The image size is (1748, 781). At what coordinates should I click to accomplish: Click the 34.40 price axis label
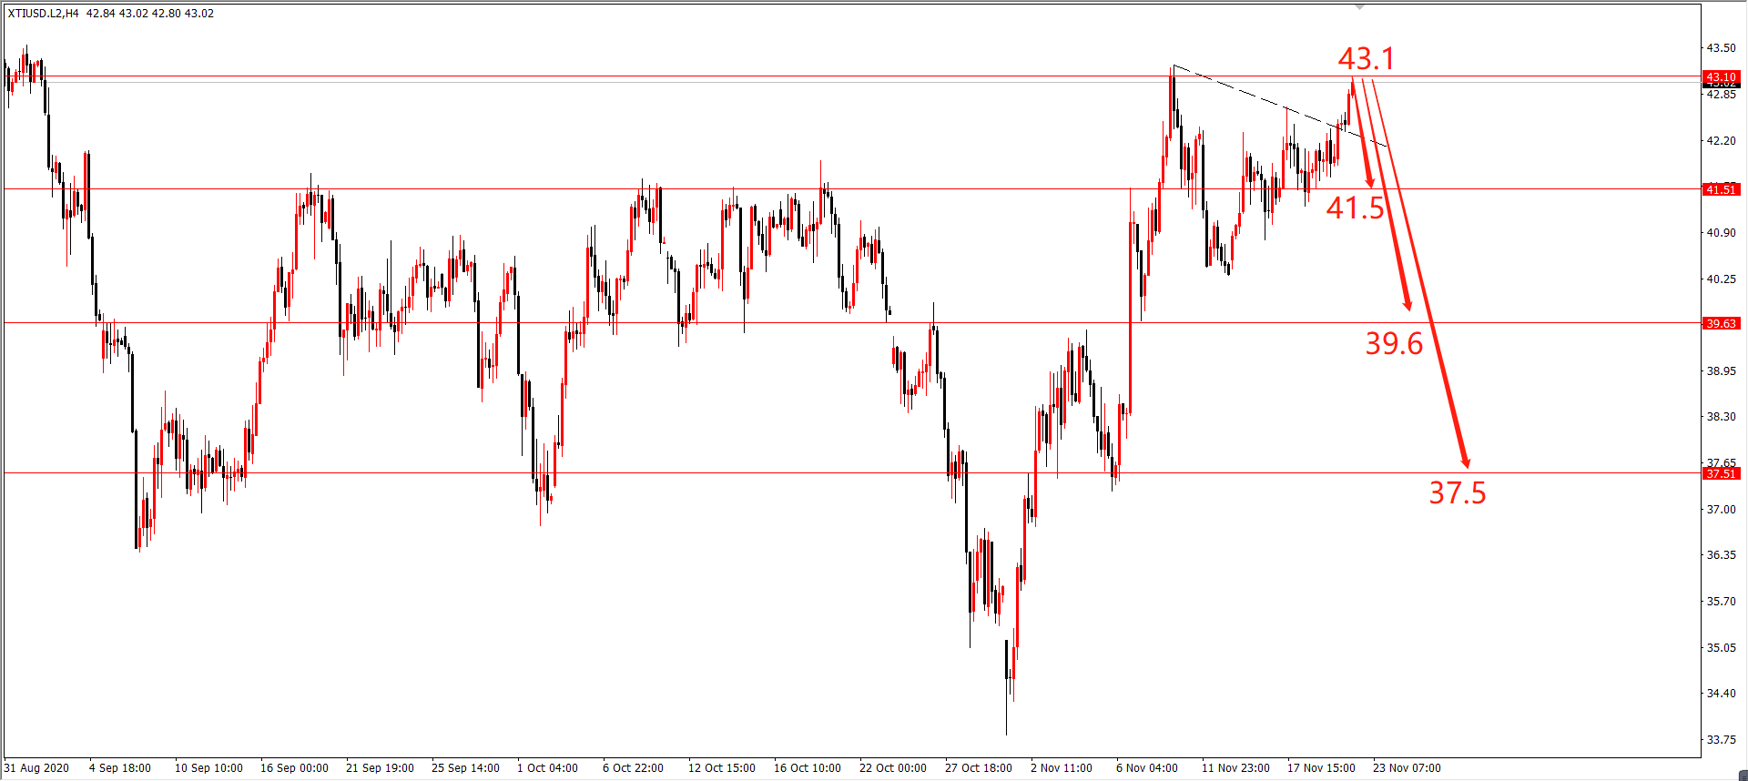click(x=1721, y=694)
